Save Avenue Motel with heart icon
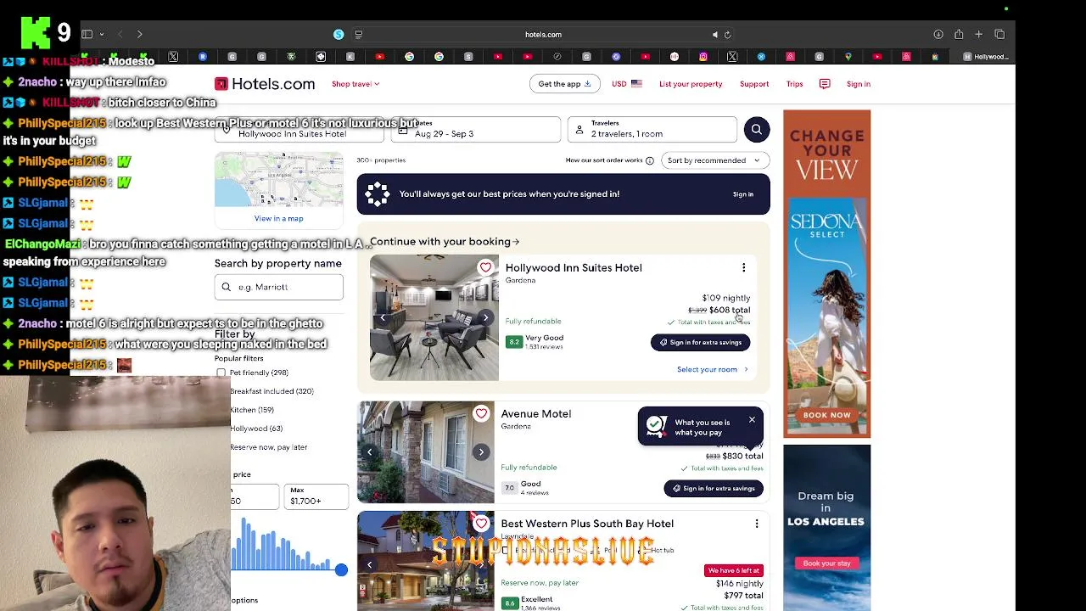Screen dimensions: 1086x611 [481, 413]
